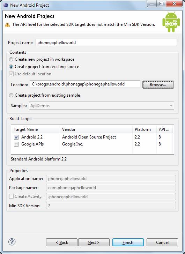Toggle Use default location checkbox

(x=11, y=74)
